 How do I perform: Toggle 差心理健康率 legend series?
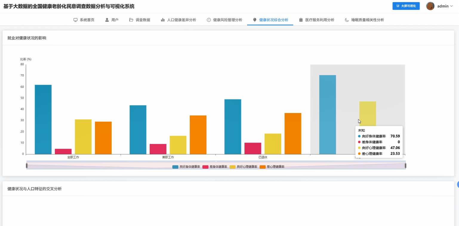tap(272, 167)
